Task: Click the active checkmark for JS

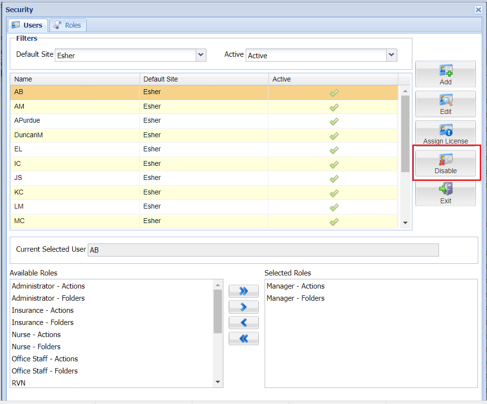Action: (334, 178)
